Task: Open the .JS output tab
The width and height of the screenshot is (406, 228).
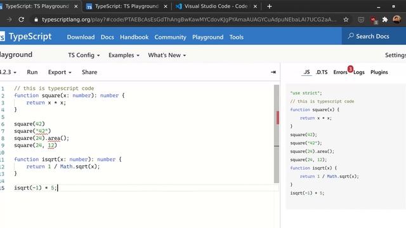Action: click(x=306, y=72)
